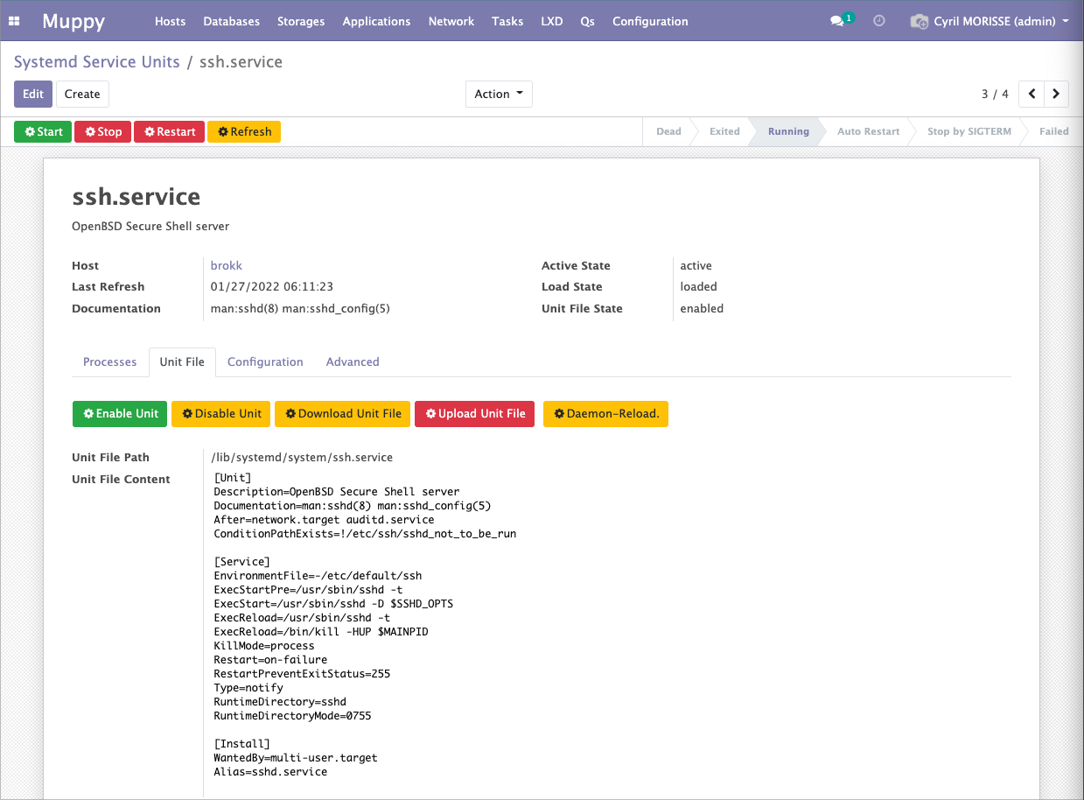Open the Applications menu
The image size is (1084, 800).
376,21
